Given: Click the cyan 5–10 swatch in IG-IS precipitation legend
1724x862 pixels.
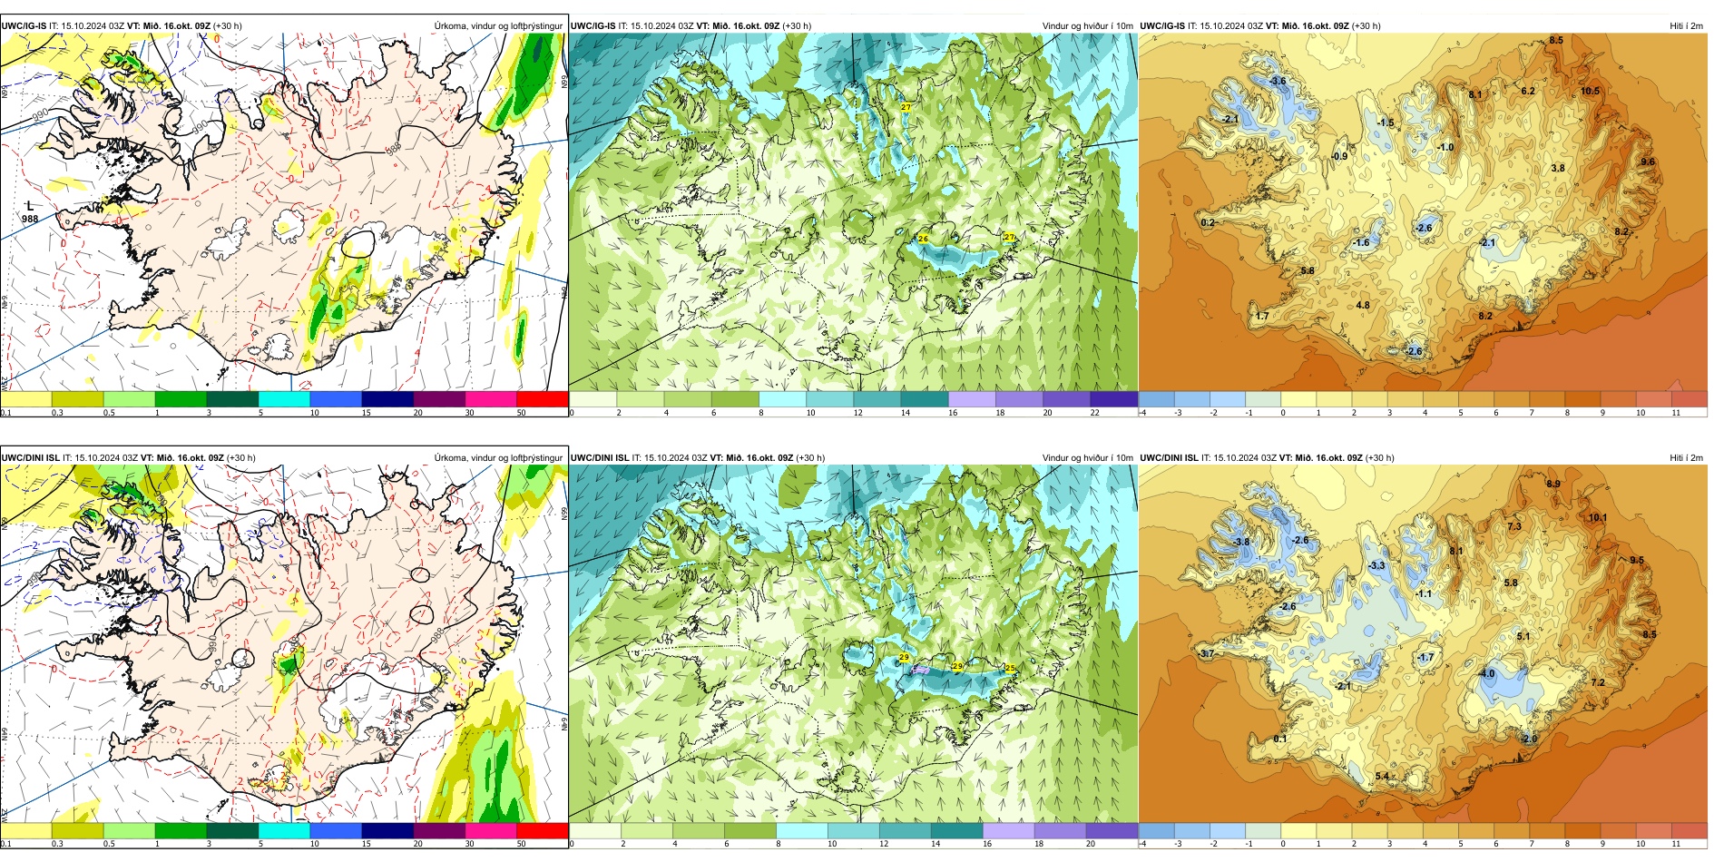Looking at the screenshot, I should [x=284, y=398].
